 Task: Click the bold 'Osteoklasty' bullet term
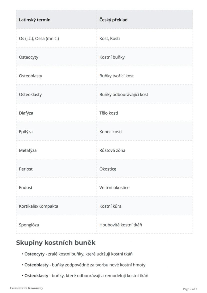click(36, 276)
